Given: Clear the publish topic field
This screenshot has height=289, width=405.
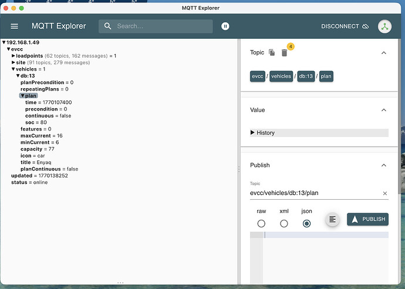Looking at the screenshot, I should pos(385,193).
